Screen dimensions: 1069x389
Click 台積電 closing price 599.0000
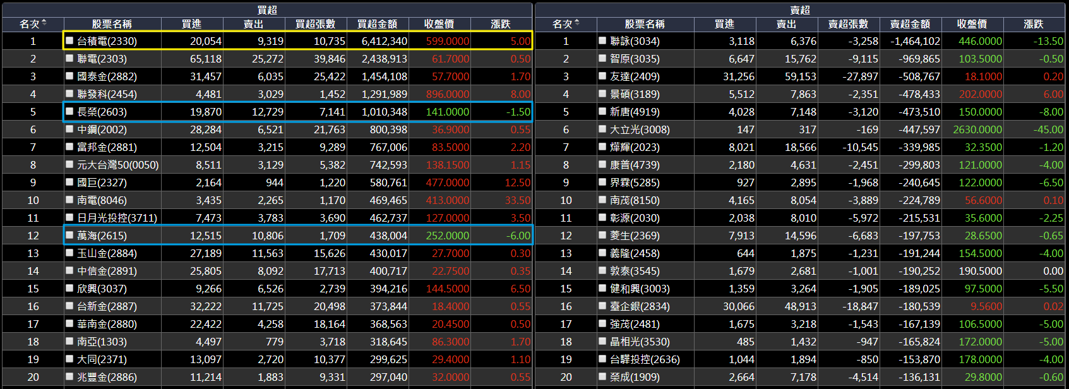coord(448,41)
